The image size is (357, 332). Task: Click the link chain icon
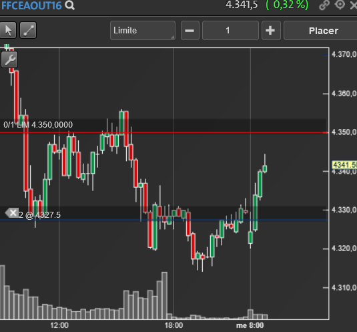coord(324,5)
